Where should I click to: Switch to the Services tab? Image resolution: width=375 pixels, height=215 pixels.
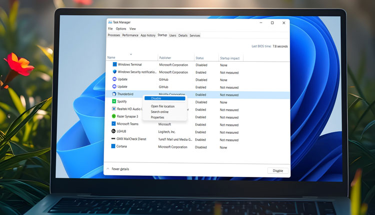coord(194,36)
